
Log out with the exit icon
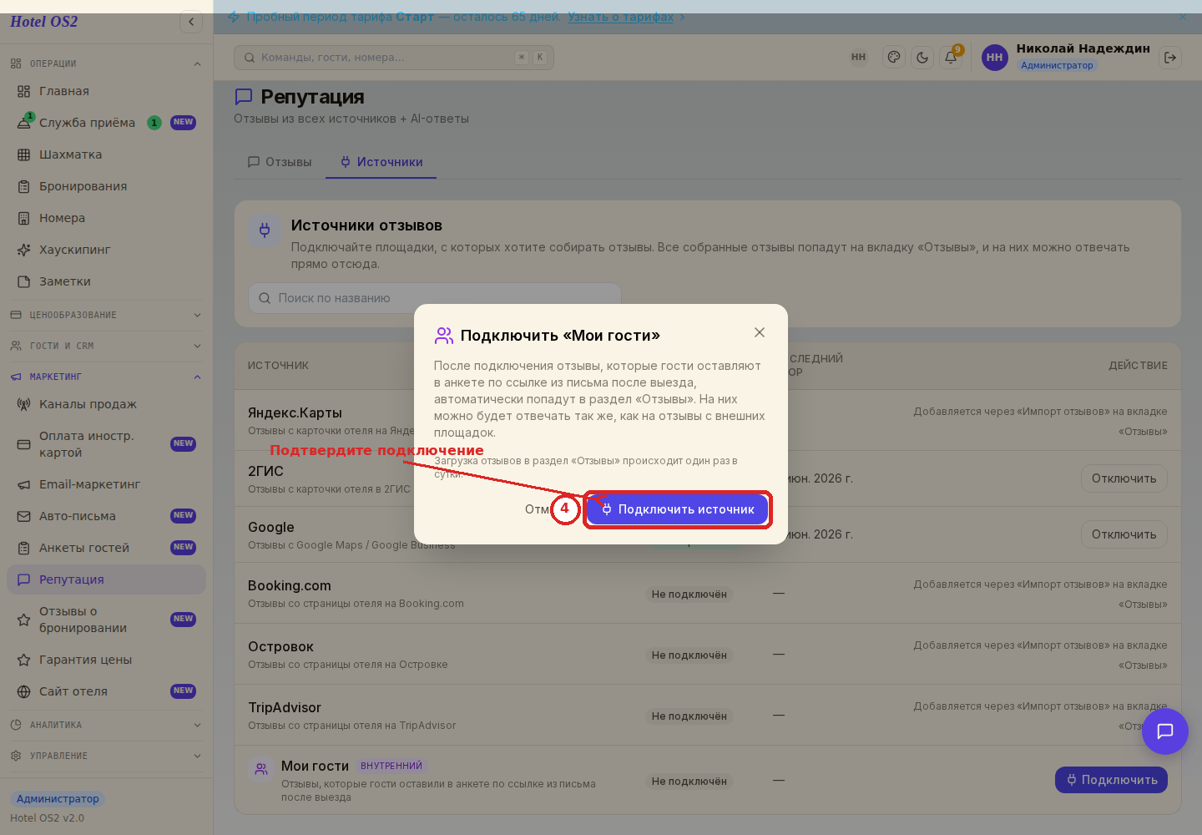[x=1170, y=58]
